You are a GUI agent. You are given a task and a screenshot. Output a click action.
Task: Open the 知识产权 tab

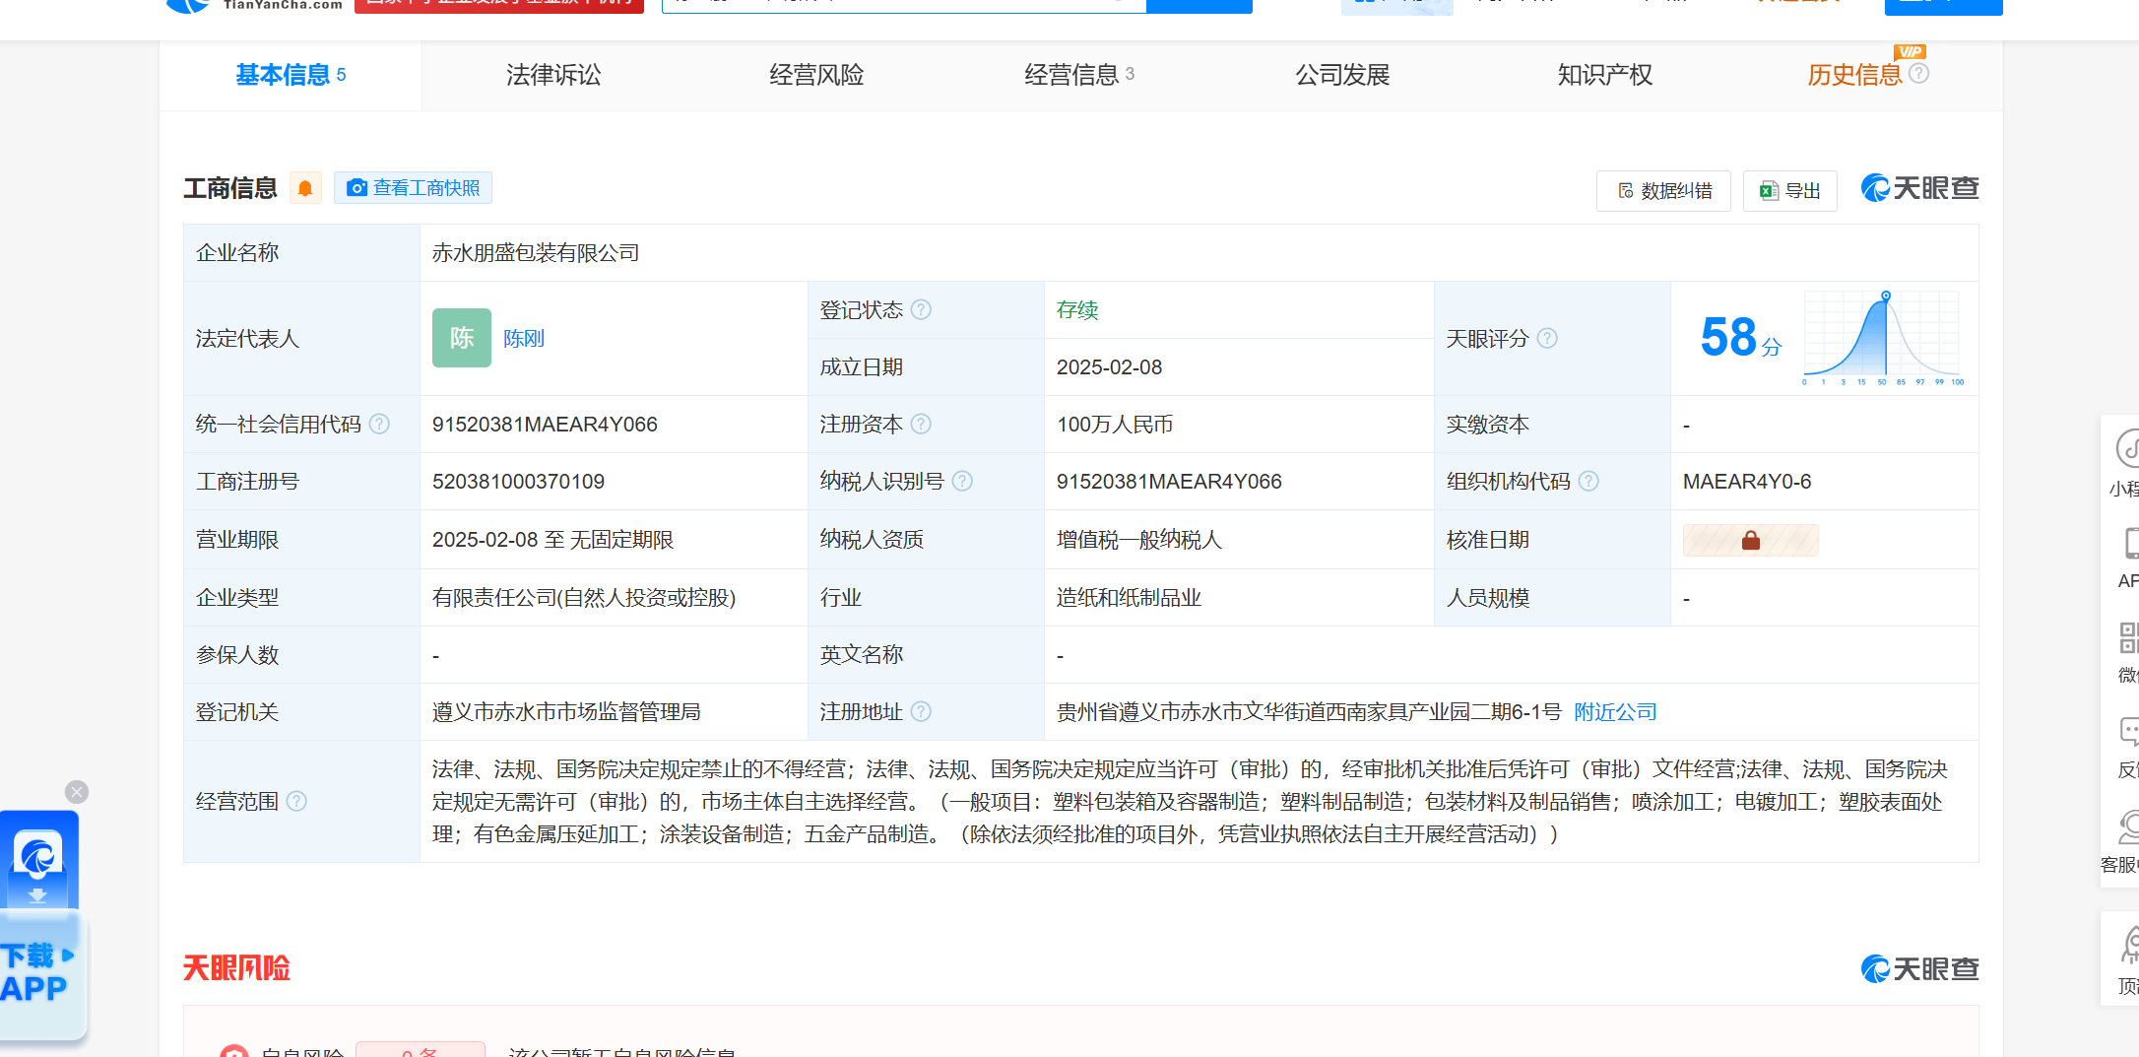coord(1605,75)
